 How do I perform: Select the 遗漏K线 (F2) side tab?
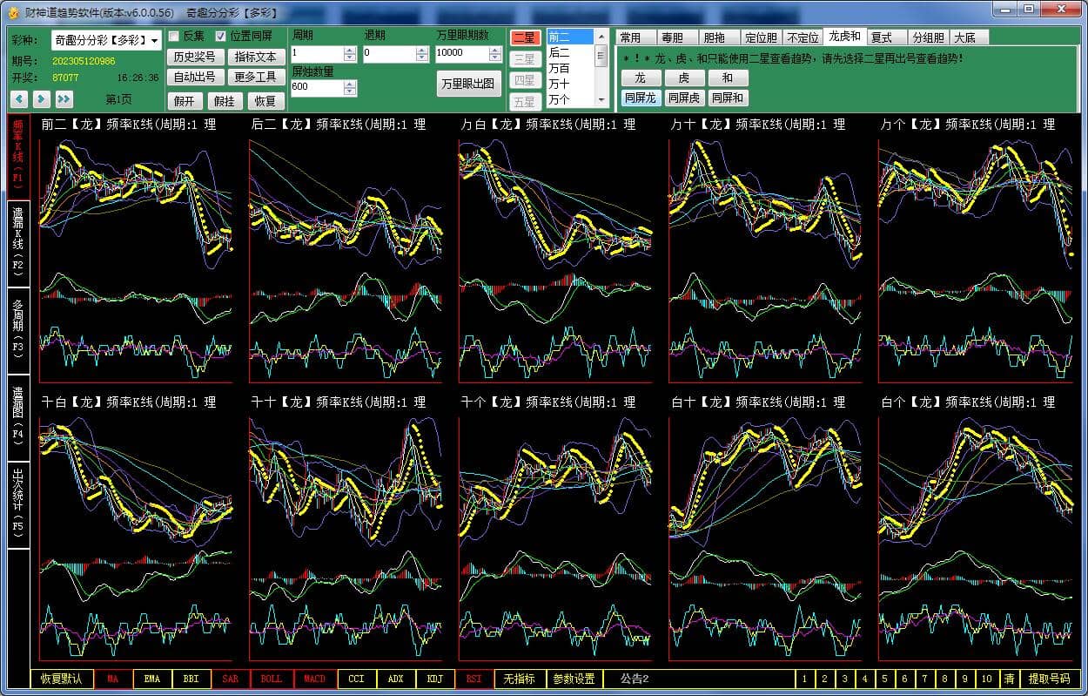click(18, 244)
